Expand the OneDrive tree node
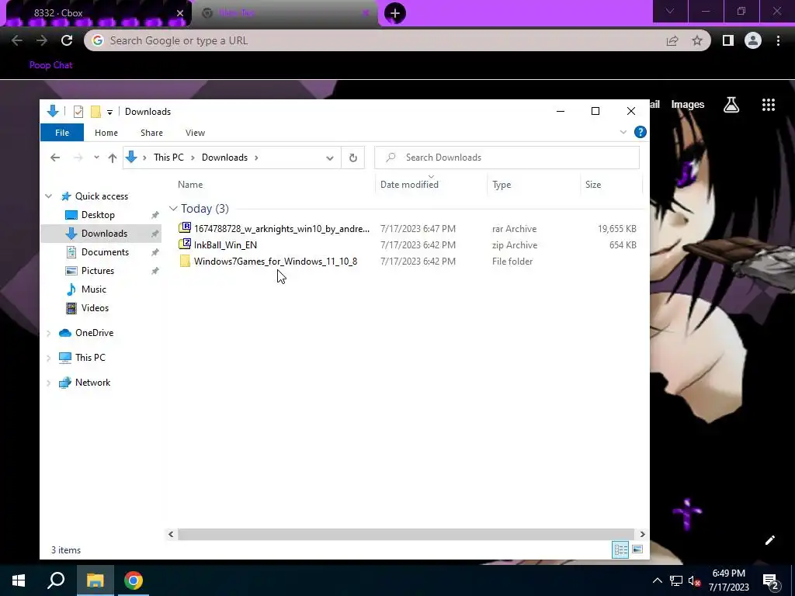 point(49,333)
